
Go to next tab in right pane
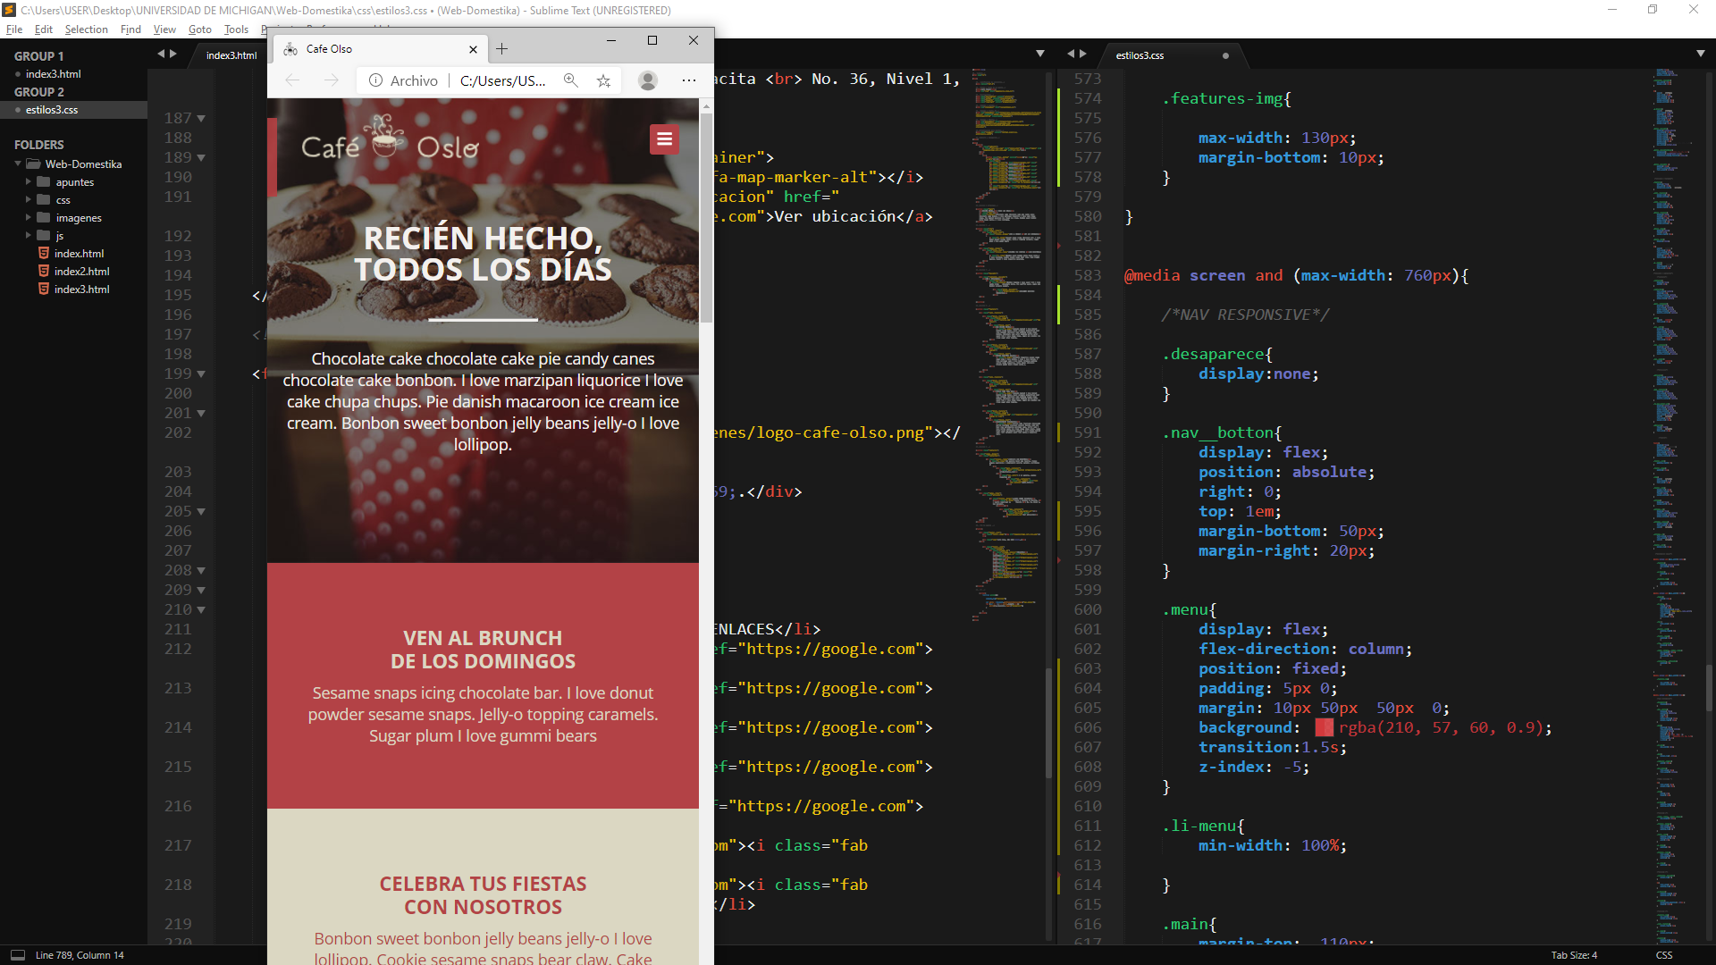click(1083, 55)
